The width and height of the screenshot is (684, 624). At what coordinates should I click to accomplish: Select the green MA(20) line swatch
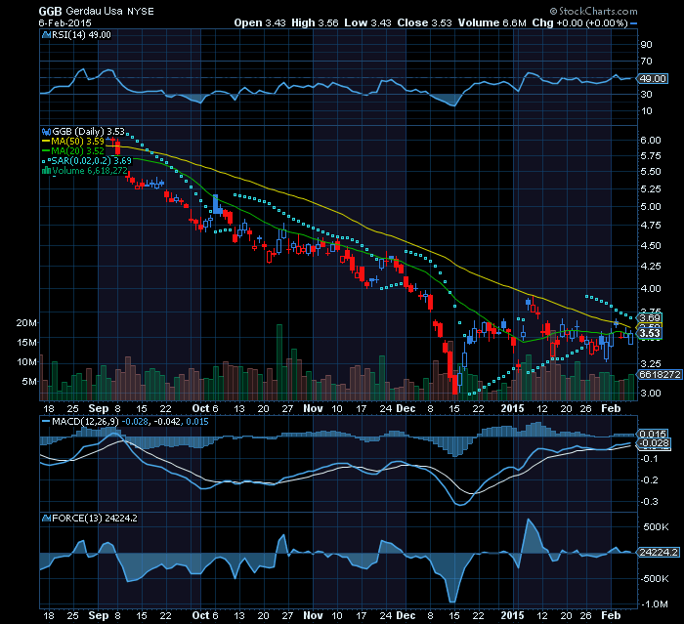[x=46, y=151]
